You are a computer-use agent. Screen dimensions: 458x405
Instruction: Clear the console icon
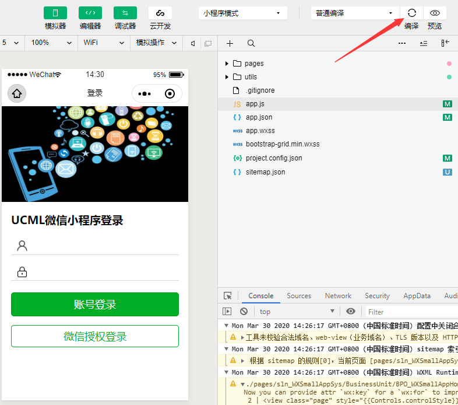[244, 312]
